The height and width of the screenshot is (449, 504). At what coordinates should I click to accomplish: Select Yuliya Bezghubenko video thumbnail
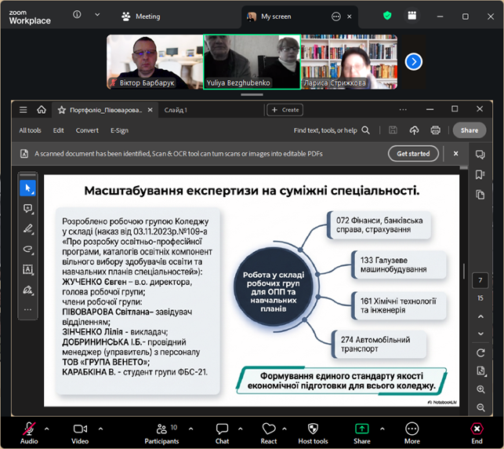point(252,62)
